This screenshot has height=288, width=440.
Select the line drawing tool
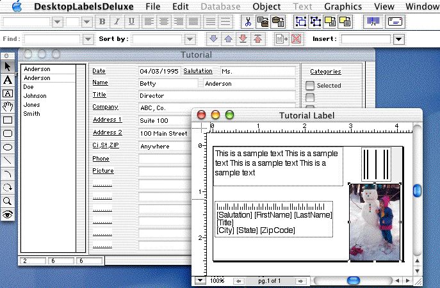[8, 161]
